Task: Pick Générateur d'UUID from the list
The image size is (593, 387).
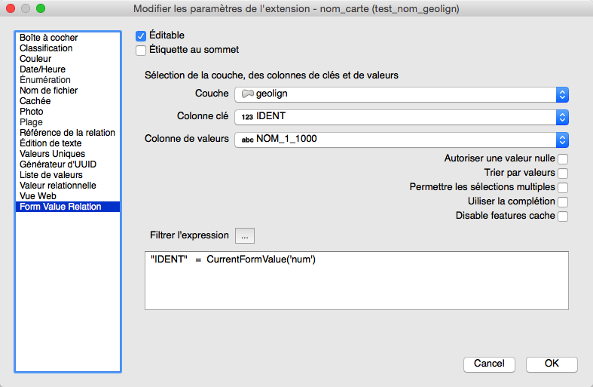Action: tap(58, 164)
